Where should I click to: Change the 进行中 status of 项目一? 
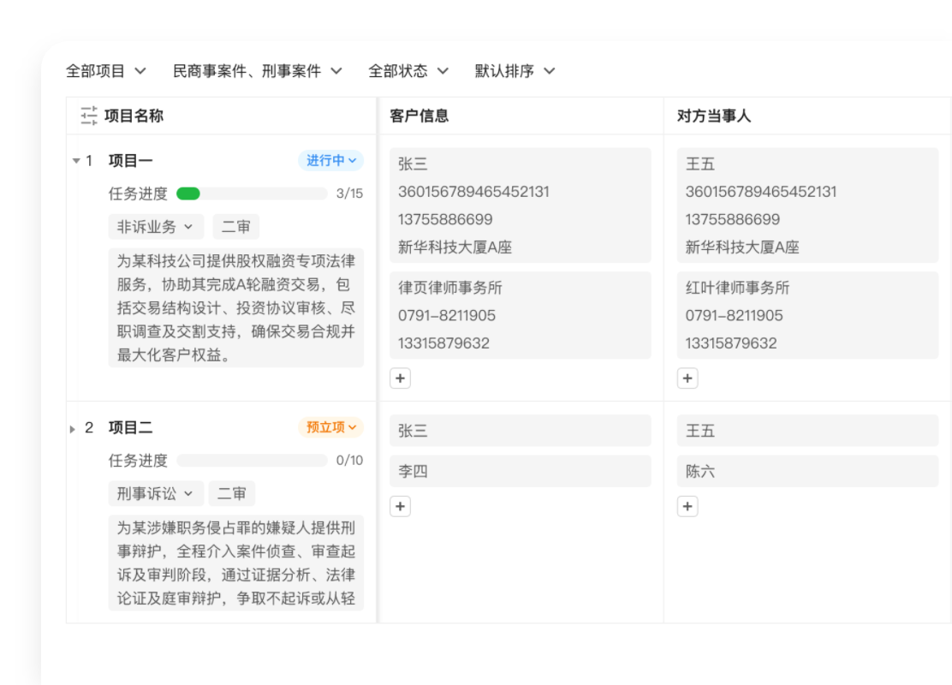click(331, 160)
